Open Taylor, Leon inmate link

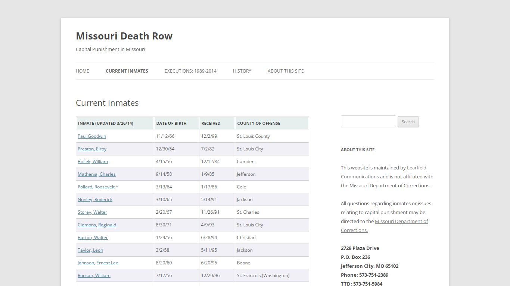pos(90,250)
